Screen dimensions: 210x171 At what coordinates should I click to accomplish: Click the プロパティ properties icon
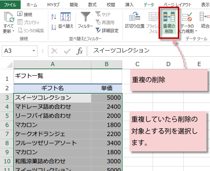pyautogui.click(x=20, y=22)
